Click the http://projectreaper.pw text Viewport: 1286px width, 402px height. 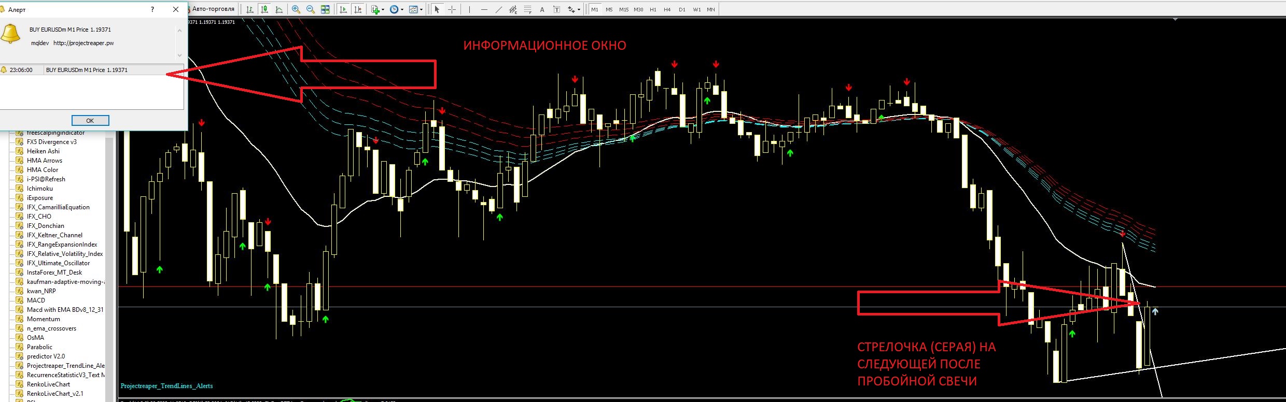pos(83,43)
